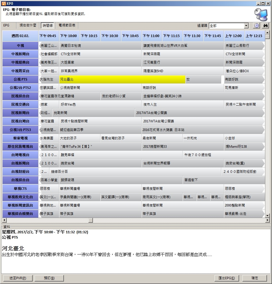Click the horizontal scrollbar left arrow
This screenshot has height=284, width=272.
coord(4,220)
